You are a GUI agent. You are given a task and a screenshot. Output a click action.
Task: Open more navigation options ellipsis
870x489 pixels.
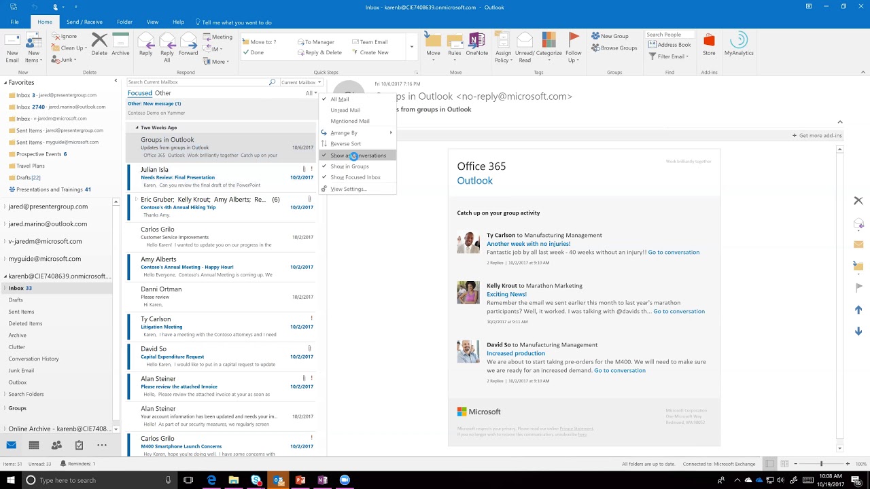click(102, 445)
